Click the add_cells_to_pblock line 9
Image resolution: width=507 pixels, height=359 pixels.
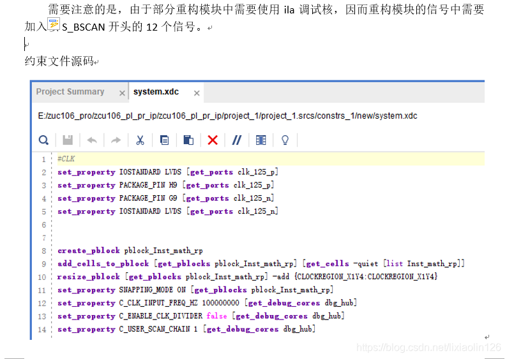261,264
